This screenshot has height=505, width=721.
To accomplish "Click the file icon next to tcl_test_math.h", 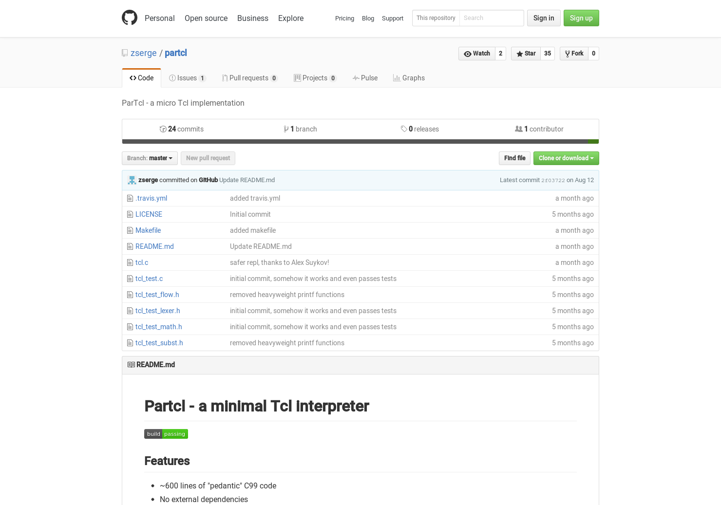I will pyautogui.click(x=130, y=327).
